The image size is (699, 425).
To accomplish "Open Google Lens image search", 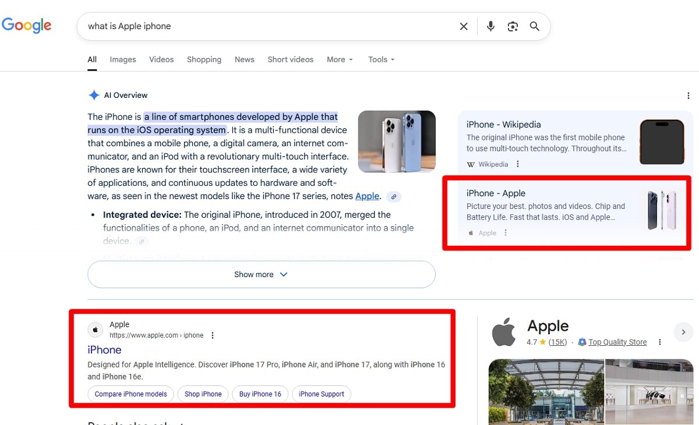I will click(513, 26).
